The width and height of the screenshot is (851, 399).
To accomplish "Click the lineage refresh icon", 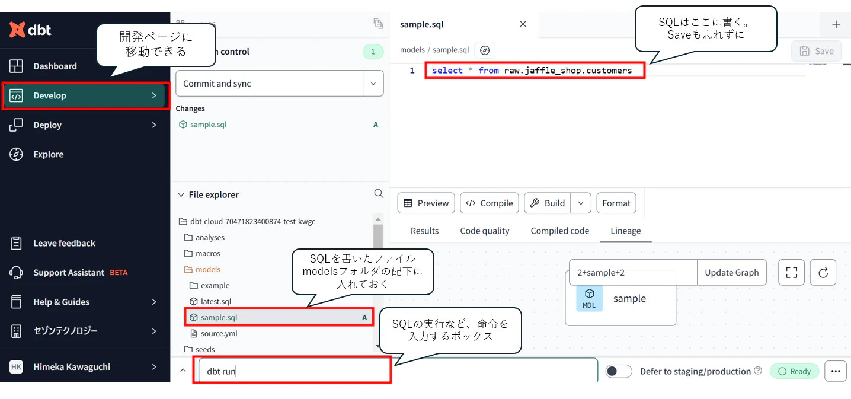I will [x=823, y=273].
